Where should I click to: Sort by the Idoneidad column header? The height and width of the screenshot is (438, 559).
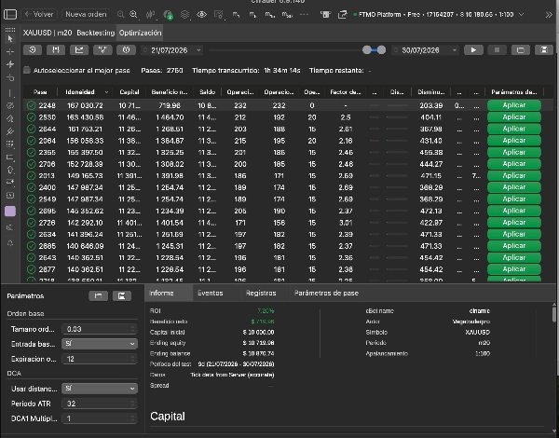[85, 92]
